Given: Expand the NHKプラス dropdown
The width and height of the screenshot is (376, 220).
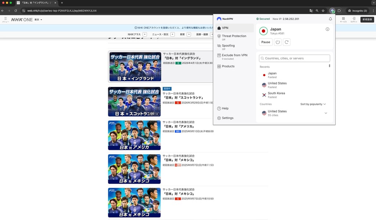Looking at the screenshot, I should coord(145,34).
